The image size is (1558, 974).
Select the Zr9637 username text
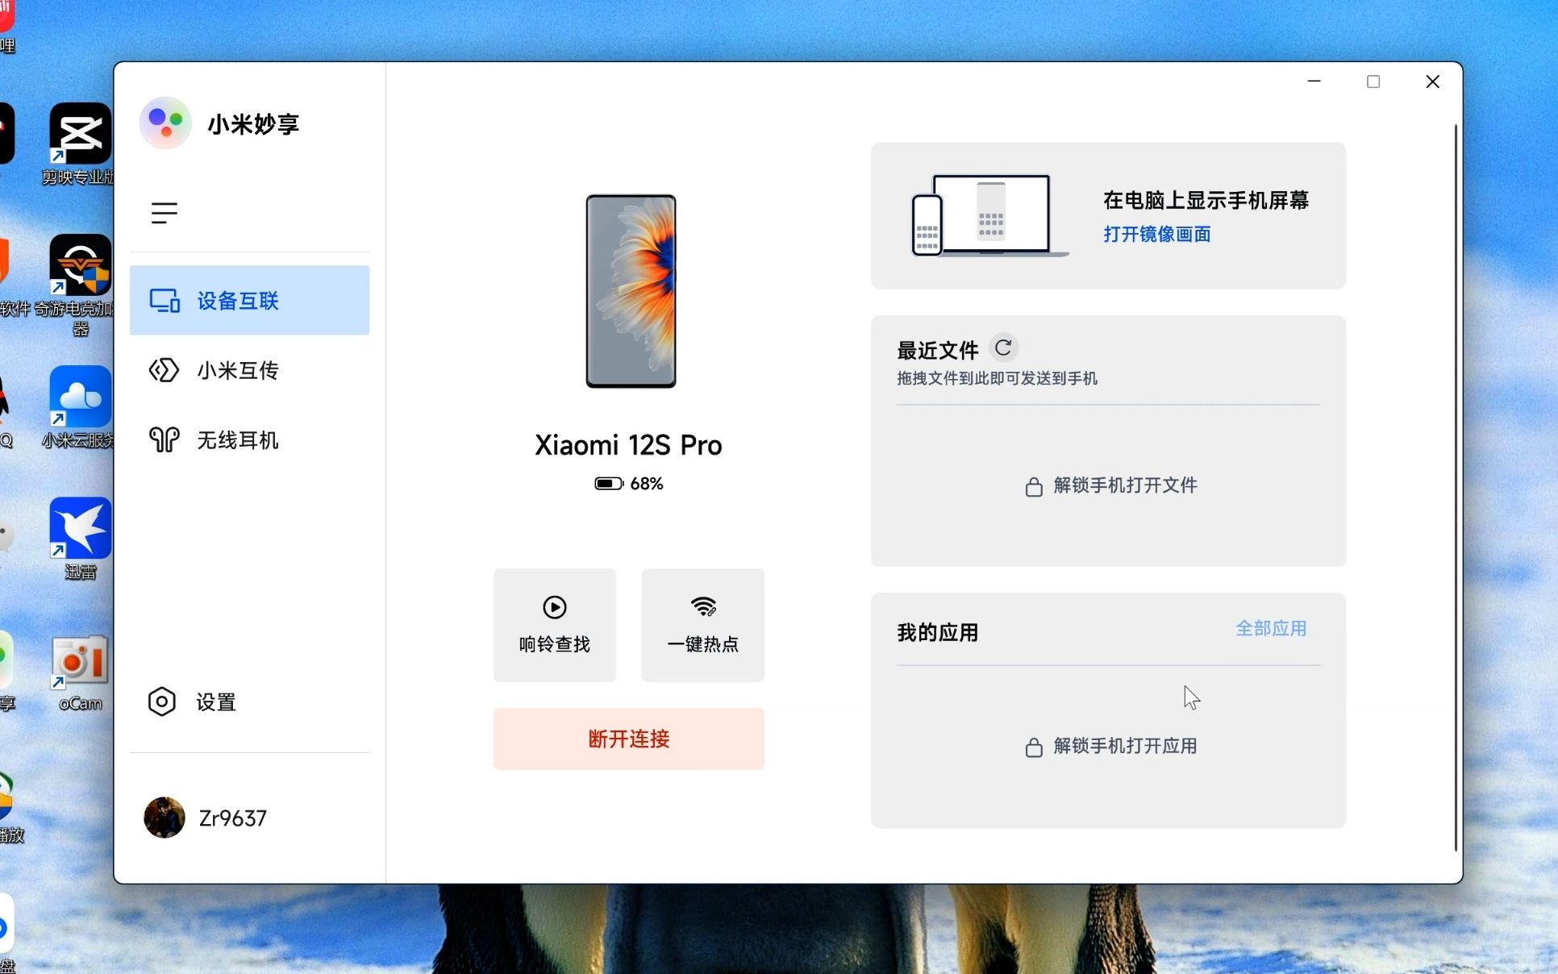pyautogui.click(x=232, y=818)
